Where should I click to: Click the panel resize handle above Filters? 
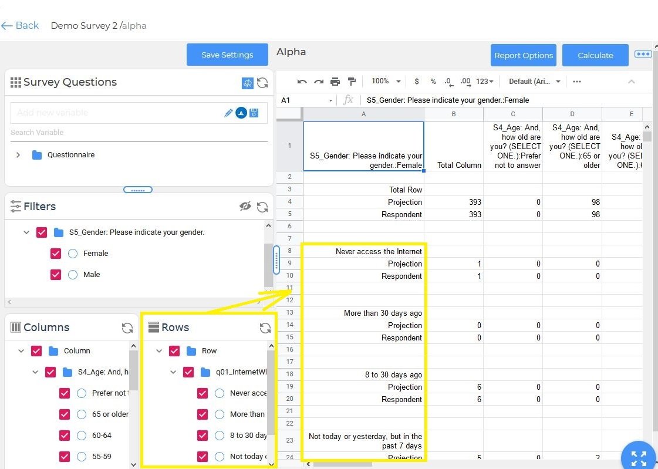click(x=137, y=190)
